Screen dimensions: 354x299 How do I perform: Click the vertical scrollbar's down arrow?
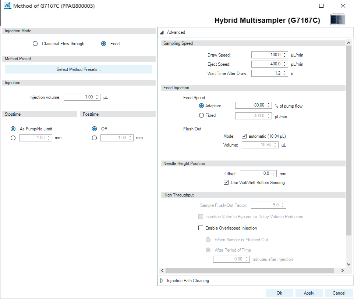pyautogui.click(x=348, y=264)
